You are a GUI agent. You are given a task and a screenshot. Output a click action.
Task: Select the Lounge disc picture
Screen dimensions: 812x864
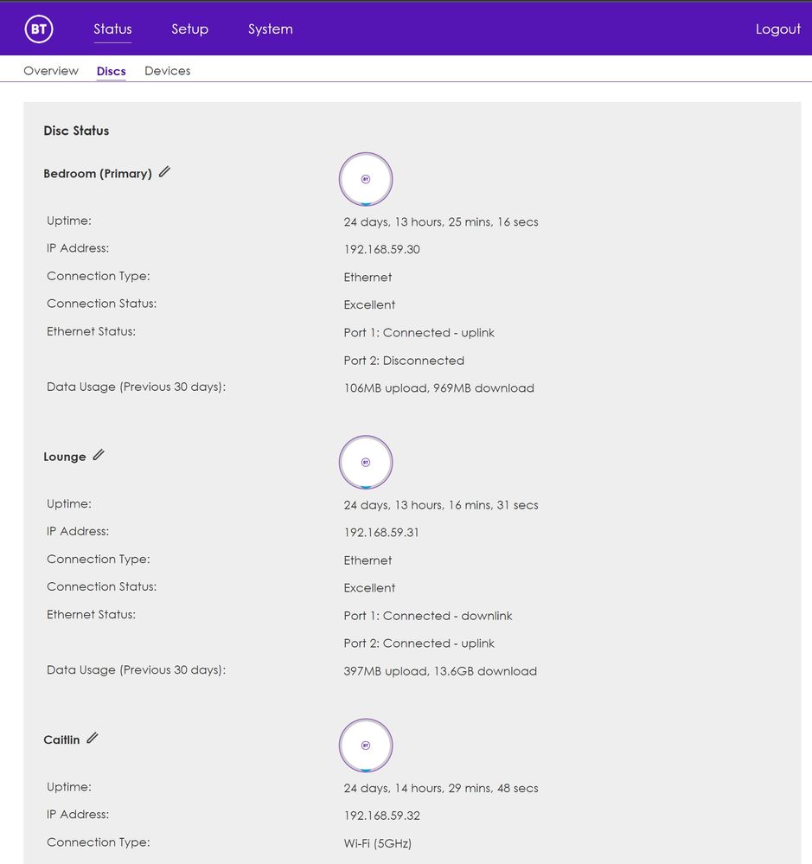[x=365, y=463]
